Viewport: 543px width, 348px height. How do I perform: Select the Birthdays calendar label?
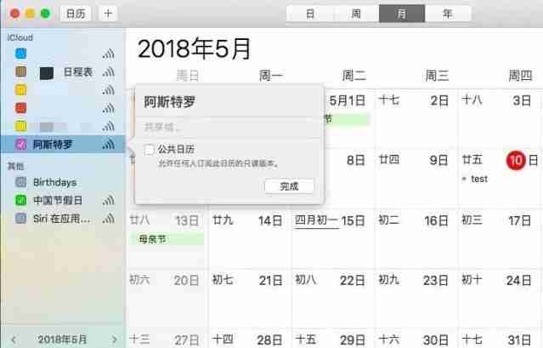pyautogui.click(x=54, y=182)
